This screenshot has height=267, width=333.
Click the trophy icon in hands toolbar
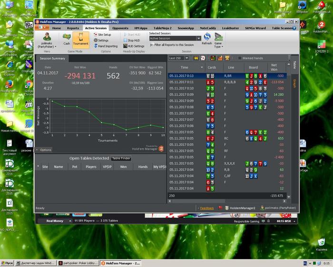tap(227, 58)
